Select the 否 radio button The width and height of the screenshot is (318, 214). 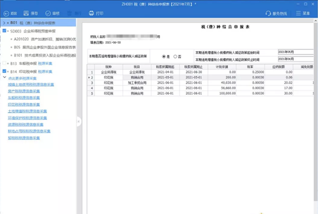click(175, 57)
